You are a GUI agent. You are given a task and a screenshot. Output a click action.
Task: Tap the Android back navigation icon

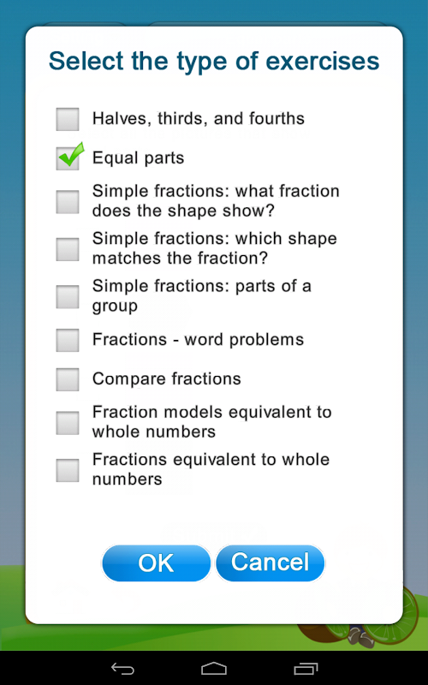point(122,668)
